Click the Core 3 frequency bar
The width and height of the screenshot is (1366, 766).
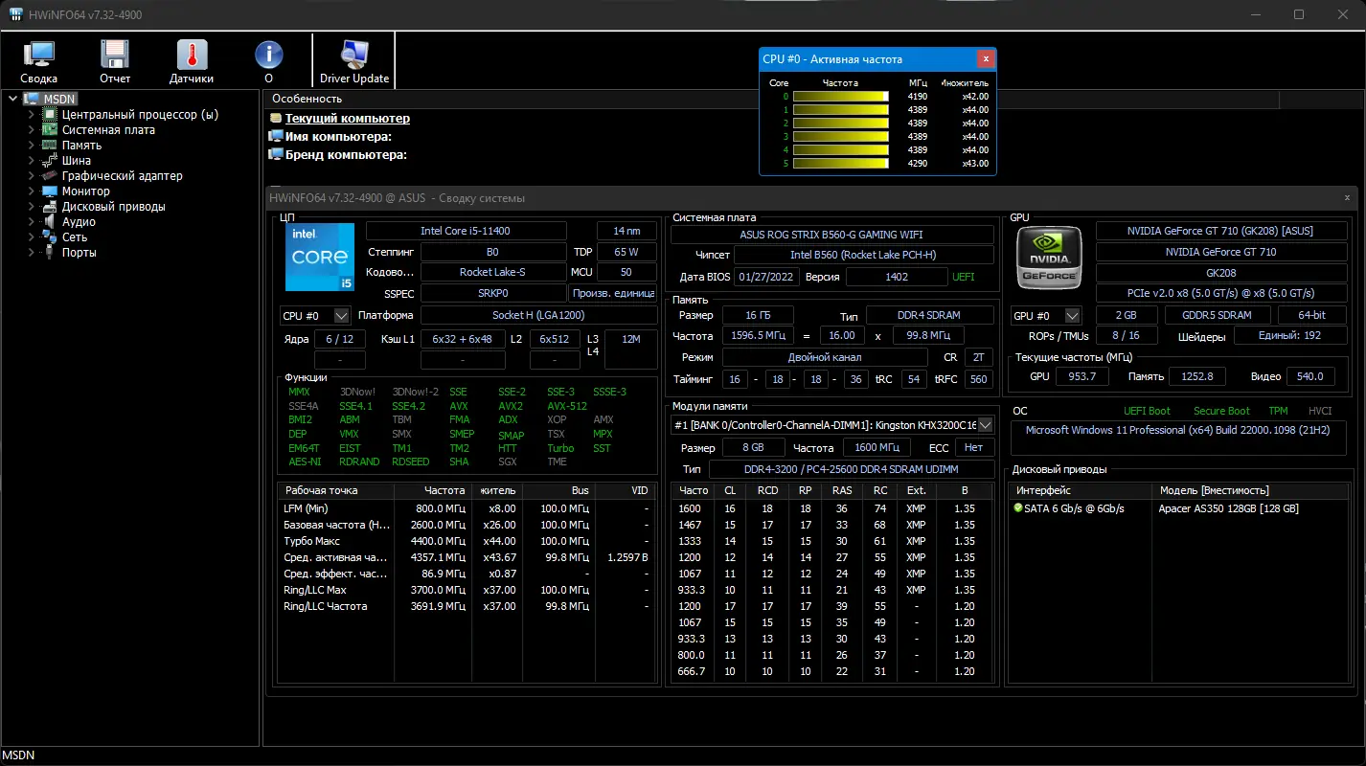(841, 137)
